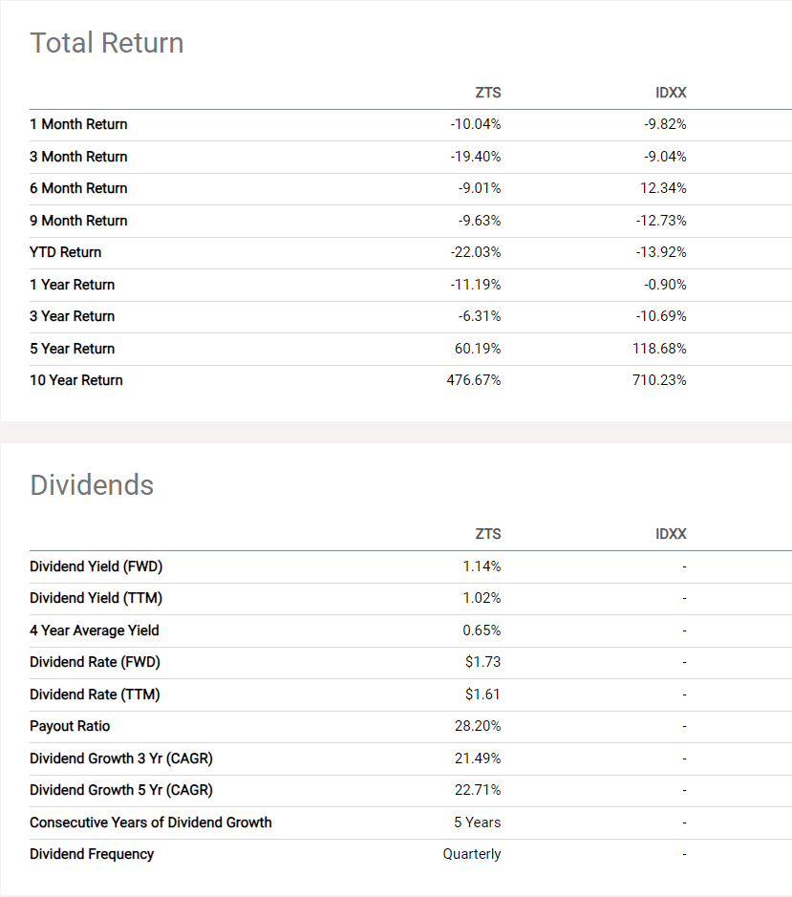Viewport: 792px width, 897px height.
Task: Click the 1 Month Return row label
Action: pyautogui.click(x=78, y=124)
